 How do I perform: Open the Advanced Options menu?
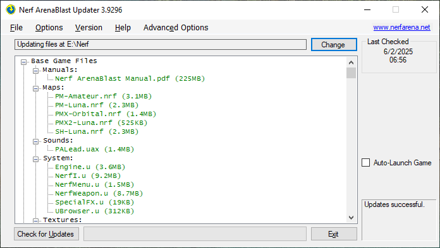pyautogui.click(x=176, y=28)
